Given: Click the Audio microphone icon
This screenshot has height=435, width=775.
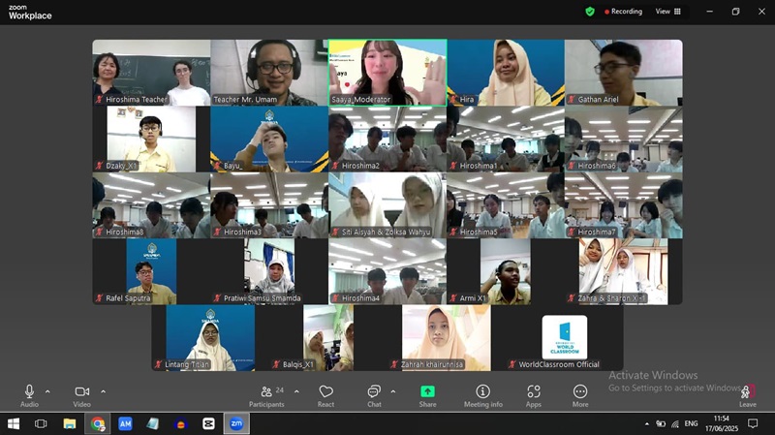Looking at the screenshot, I should tap(29, 391).
